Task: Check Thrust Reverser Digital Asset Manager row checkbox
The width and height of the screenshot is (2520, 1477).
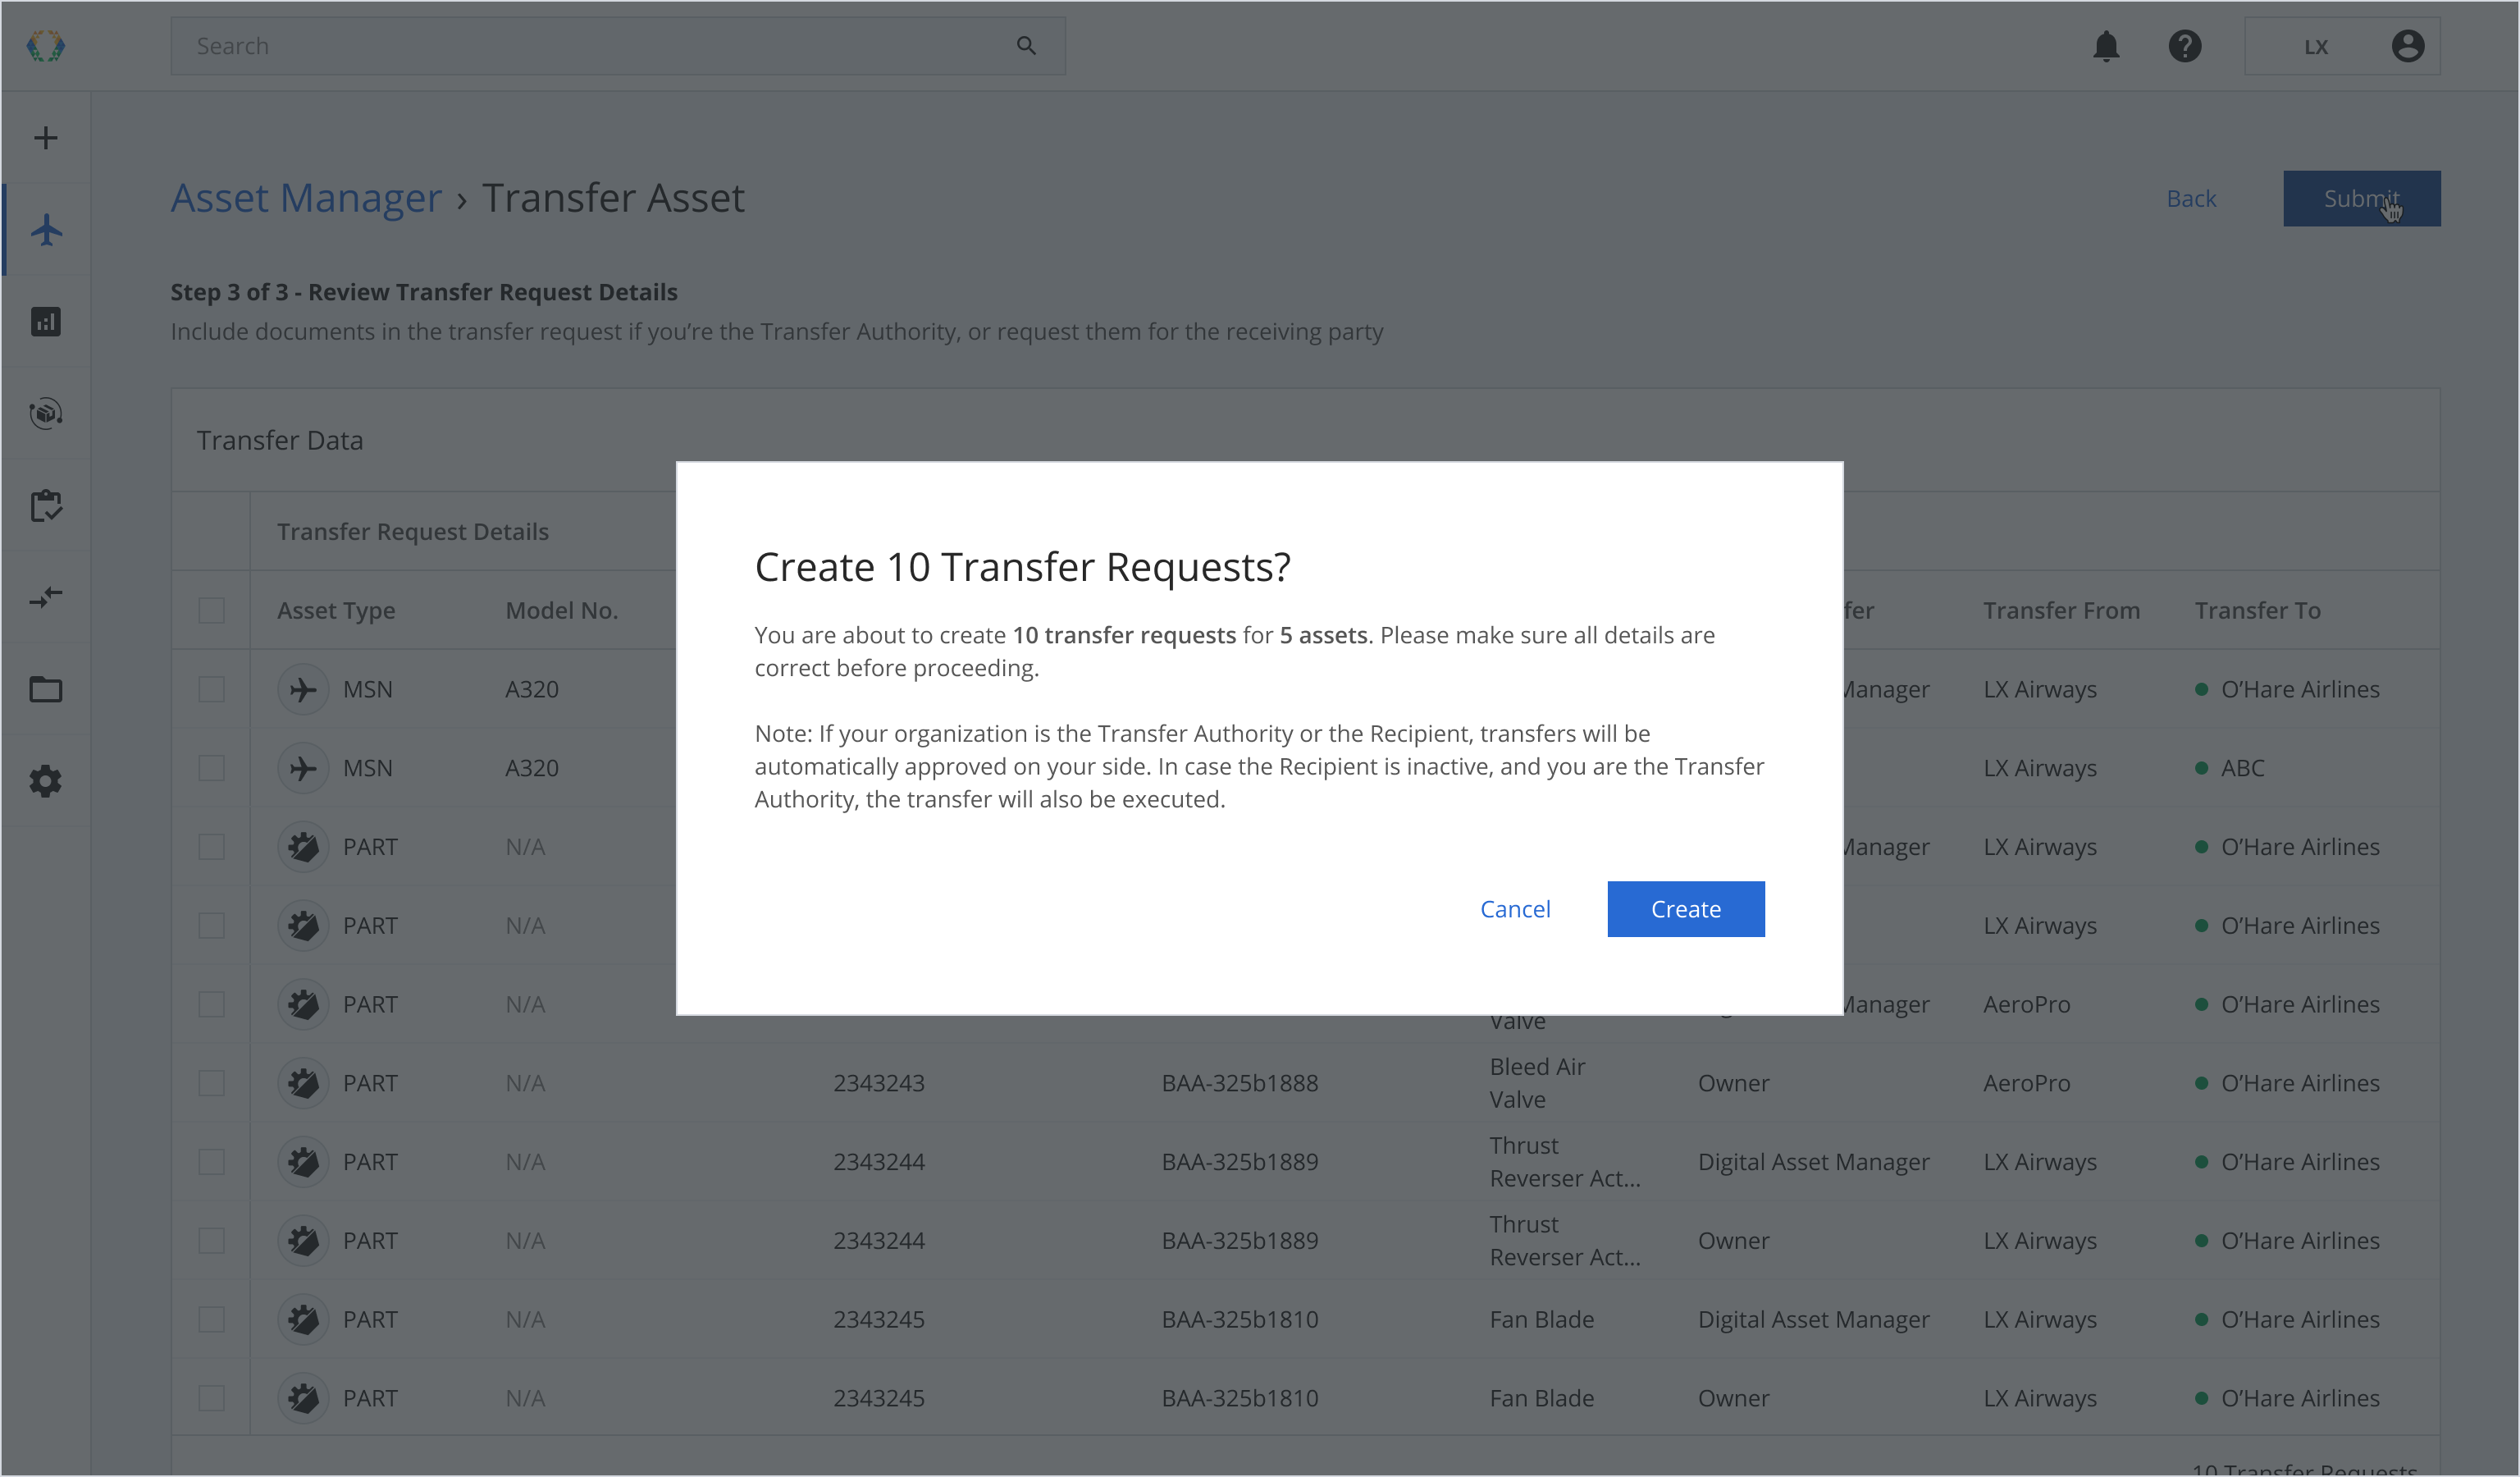Action: (211, 1162)
